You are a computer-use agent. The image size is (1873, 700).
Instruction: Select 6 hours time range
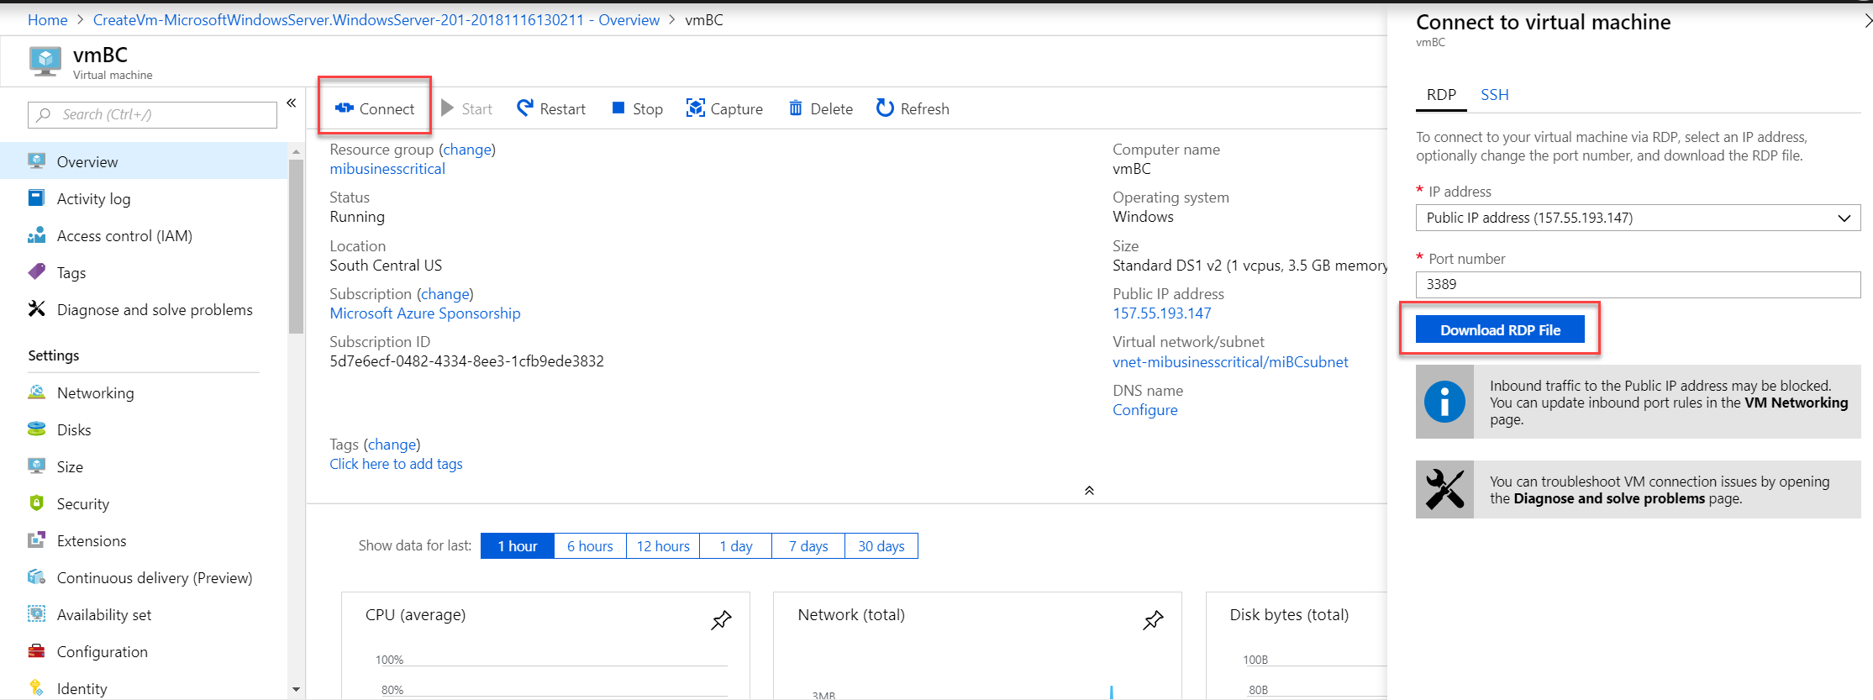point(590,546)
